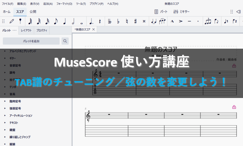243x146 pixels.
Task: Select the eighth note duration
Action: pyautogui.click(x=56, y=21)
